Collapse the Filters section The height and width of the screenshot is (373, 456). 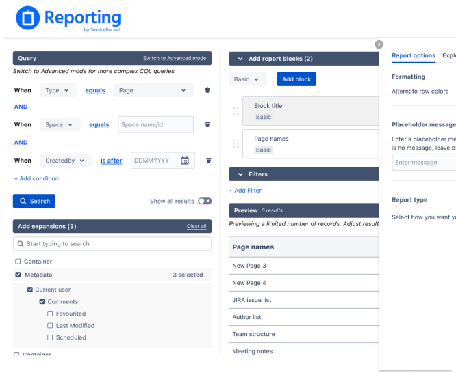[x=240, y=174]
